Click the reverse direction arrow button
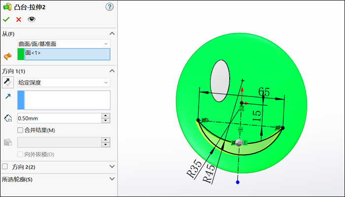345x197 pixels. point(8,82)
